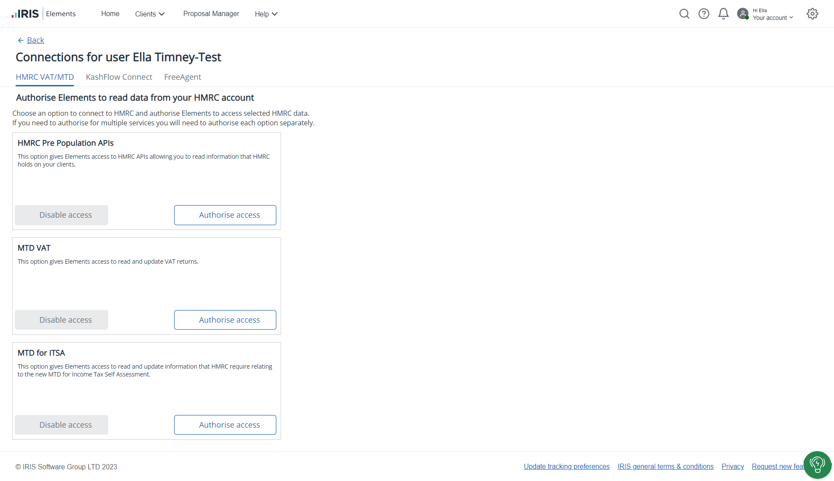
Task: Switch to the FreeAgent tab
Action: (x=182, y=77)
